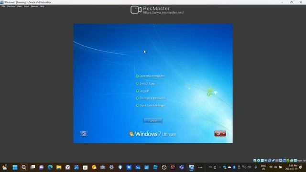
Task: Open the clock app taskbar icon
Action: click(x=68, y=167)
